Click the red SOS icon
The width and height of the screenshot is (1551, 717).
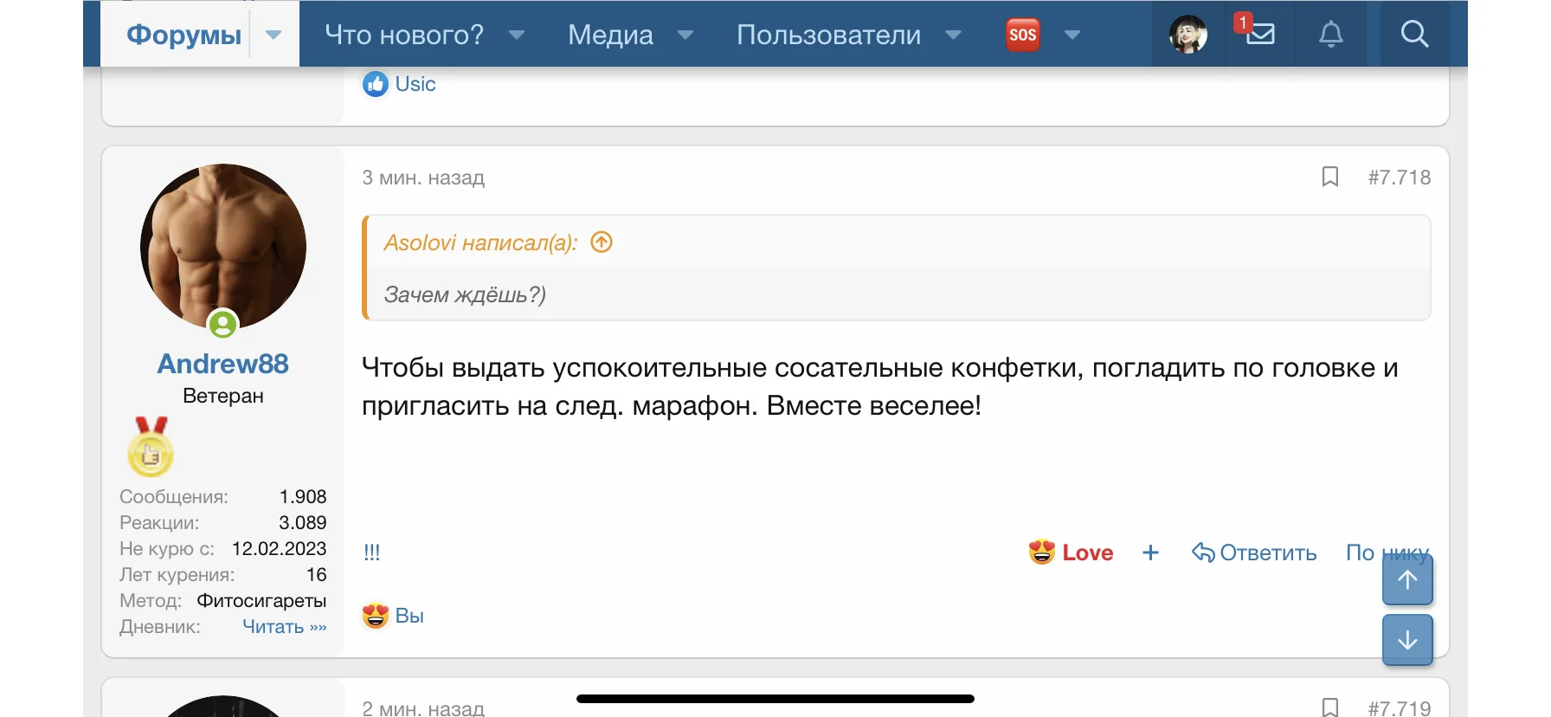1023,35
